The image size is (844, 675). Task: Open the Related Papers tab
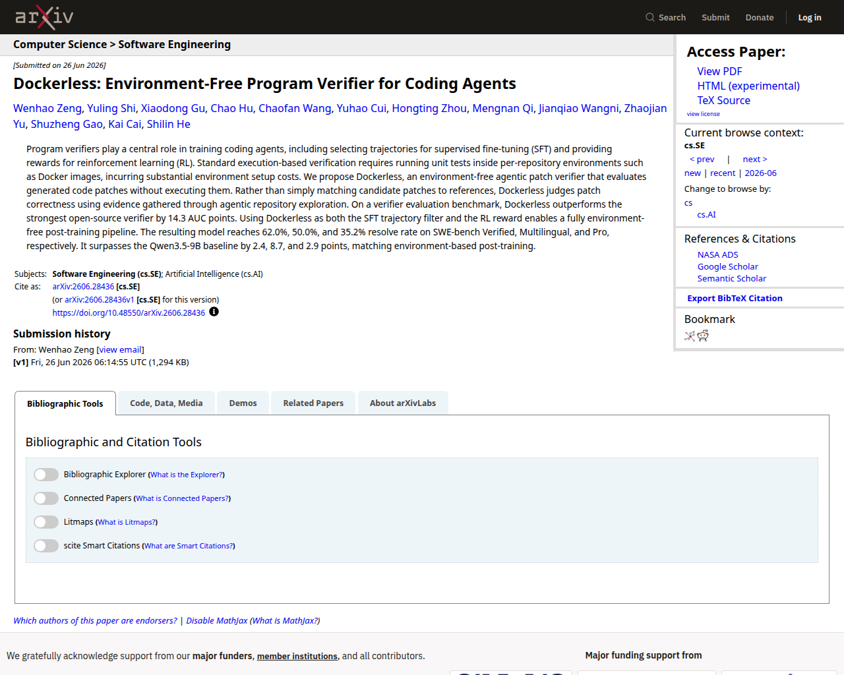click(313, 403)
